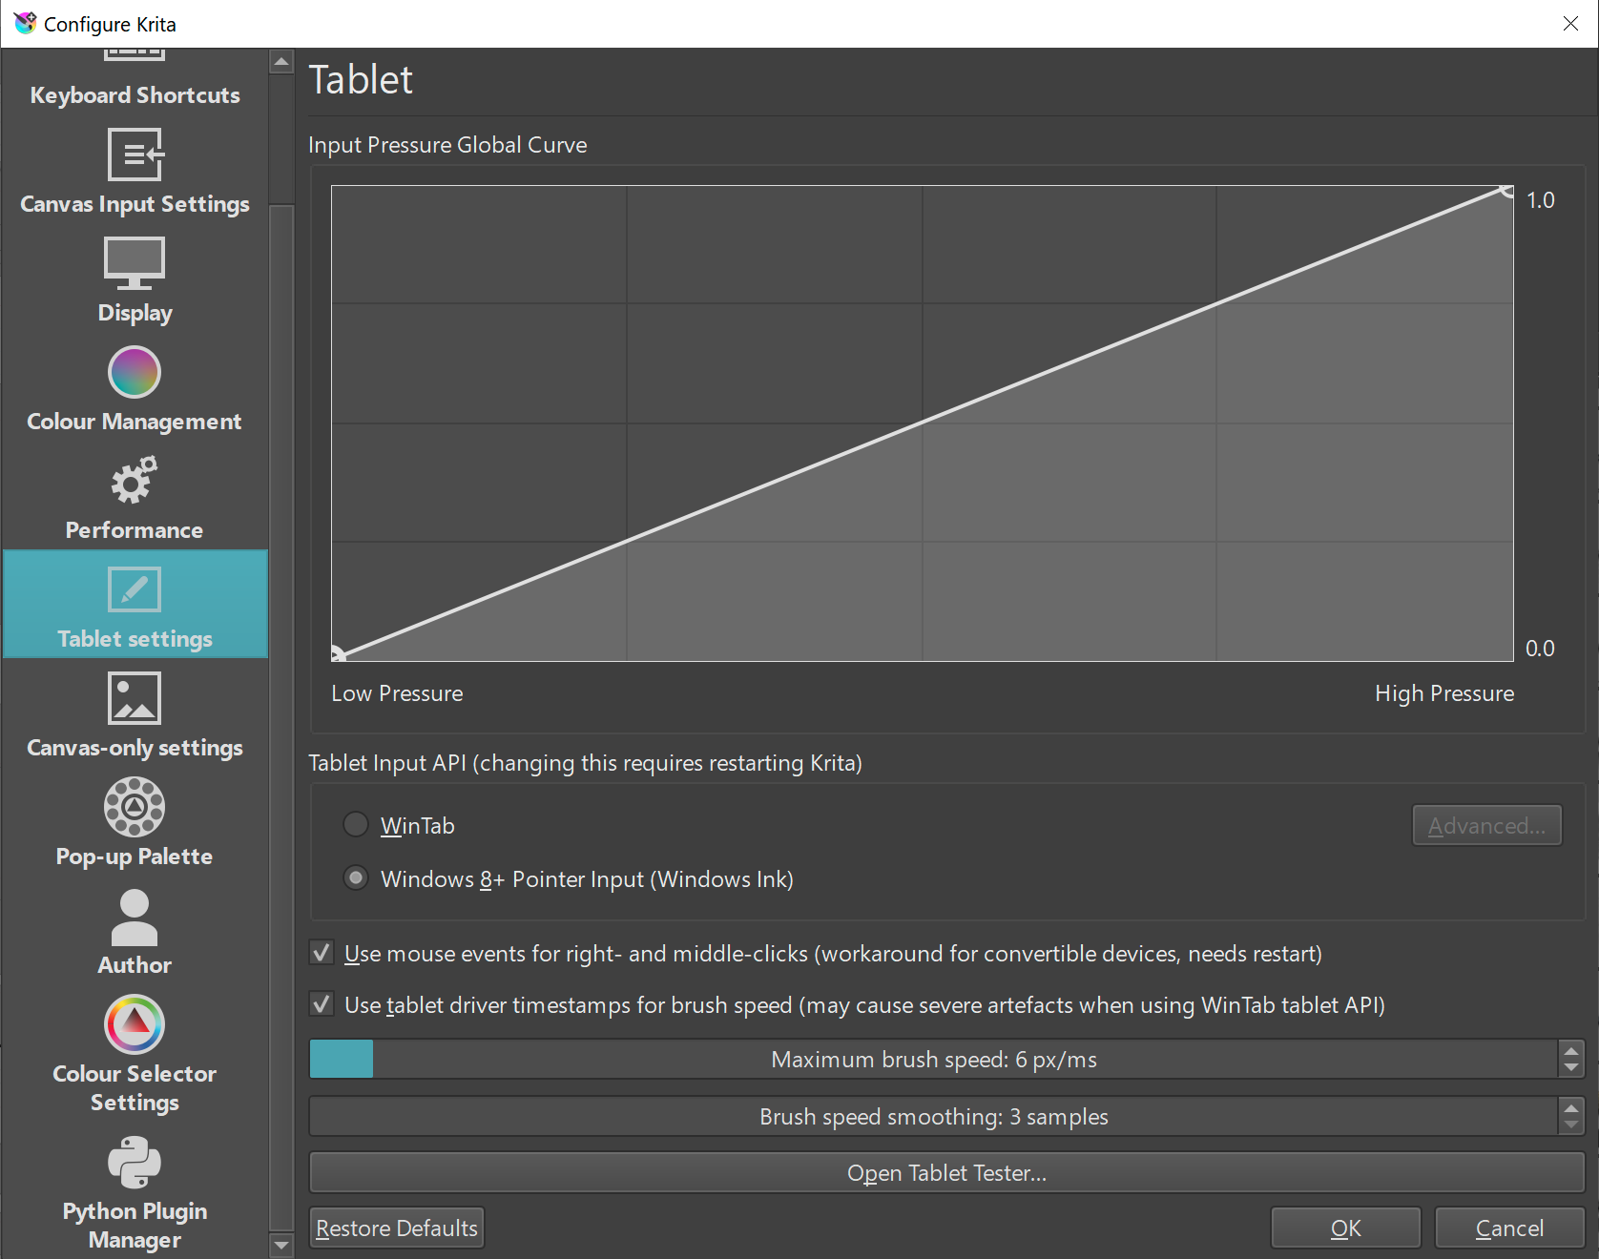
Task: Close the Configure Krita dialog
Action: click(1570, 23)
